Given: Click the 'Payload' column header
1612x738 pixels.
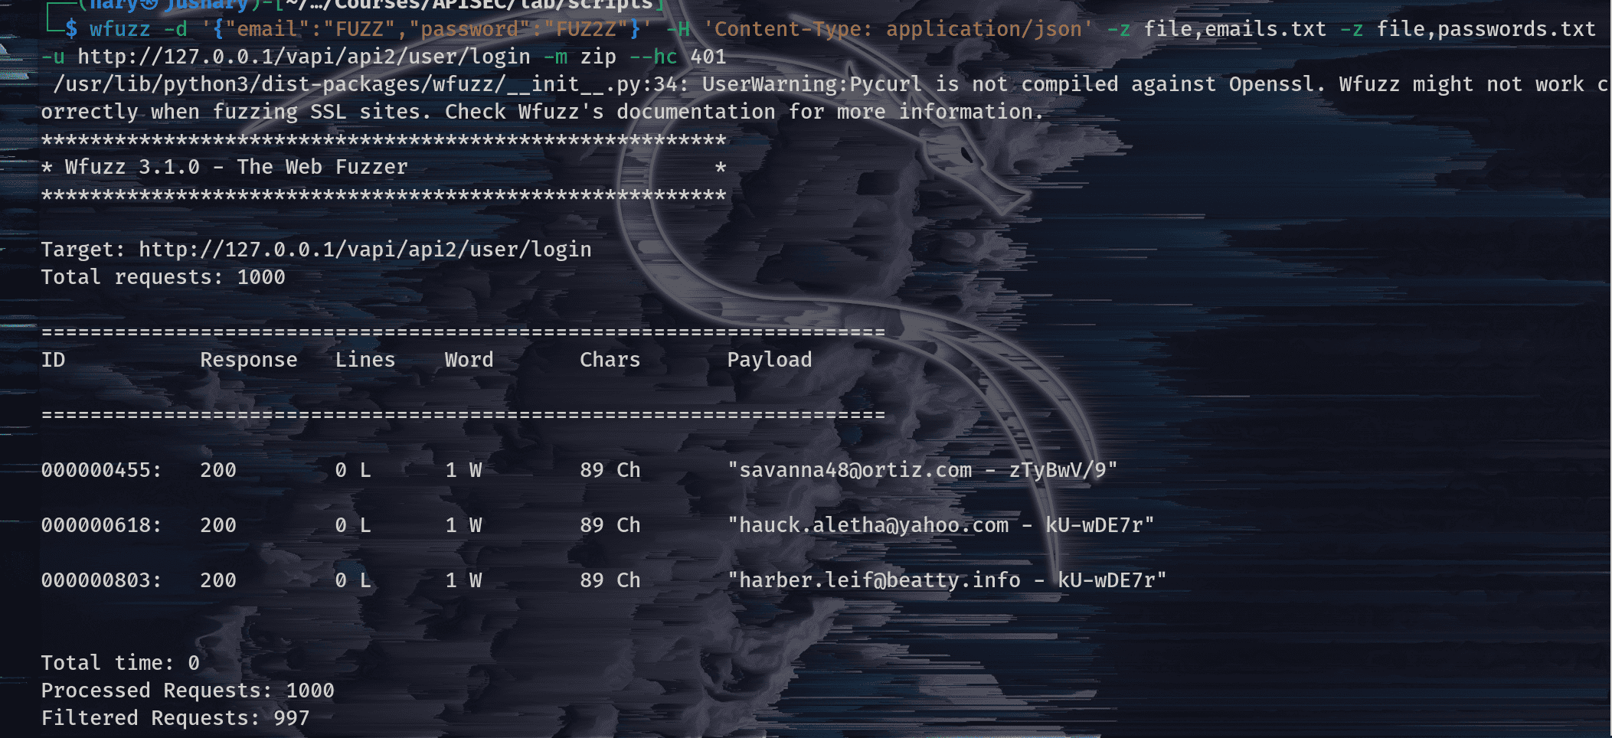Looking at the screenshot, I should coord(770,360).
